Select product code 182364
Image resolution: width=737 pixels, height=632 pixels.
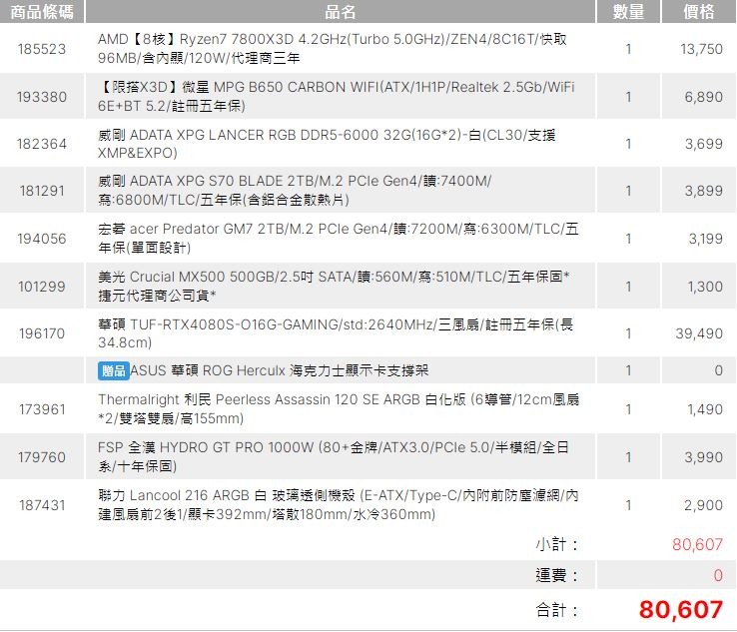(42, 144)
